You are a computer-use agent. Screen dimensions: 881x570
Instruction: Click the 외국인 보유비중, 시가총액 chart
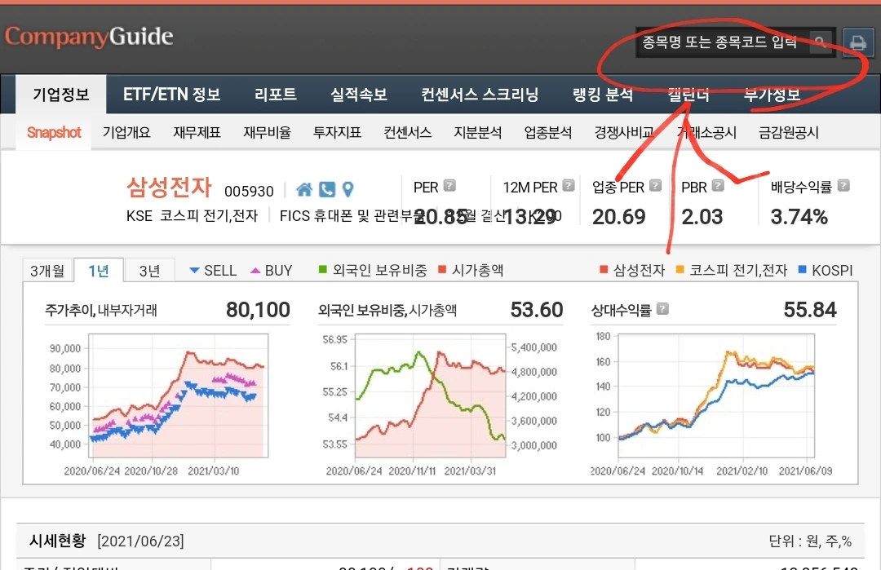point(431,396)
